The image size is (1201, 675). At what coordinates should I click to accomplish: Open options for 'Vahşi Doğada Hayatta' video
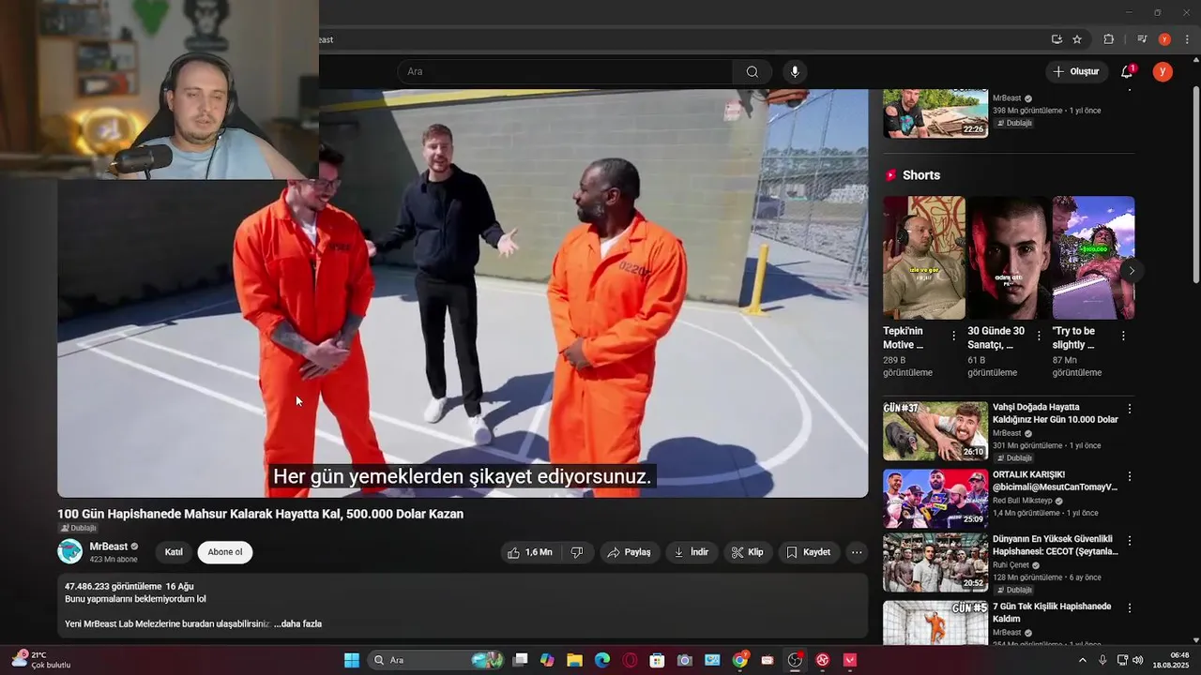coord(1130,409)
